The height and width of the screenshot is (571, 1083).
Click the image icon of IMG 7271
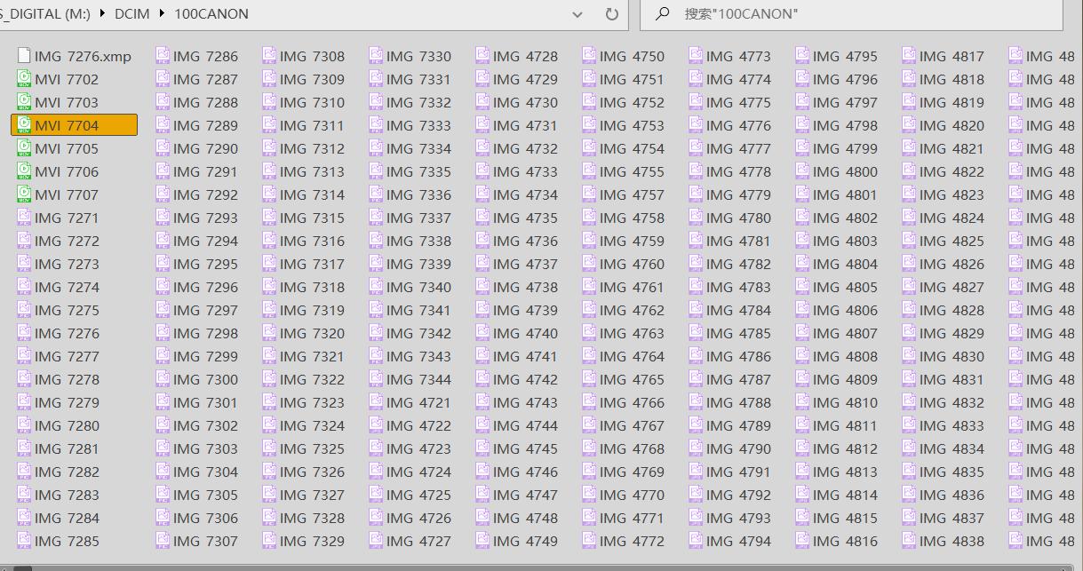[x=24, y=218]
